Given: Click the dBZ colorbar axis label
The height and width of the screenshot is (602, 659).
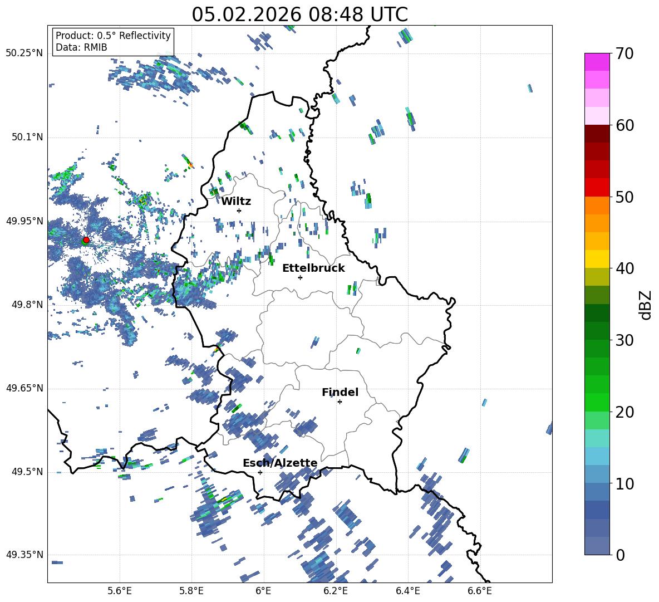Looking at the screenshot, I should click(x=646, y=305).
